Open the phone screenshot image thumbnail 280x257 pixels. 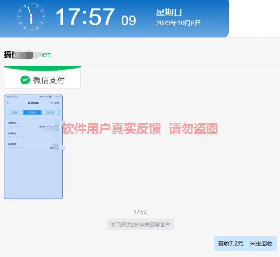pos(33,146)
